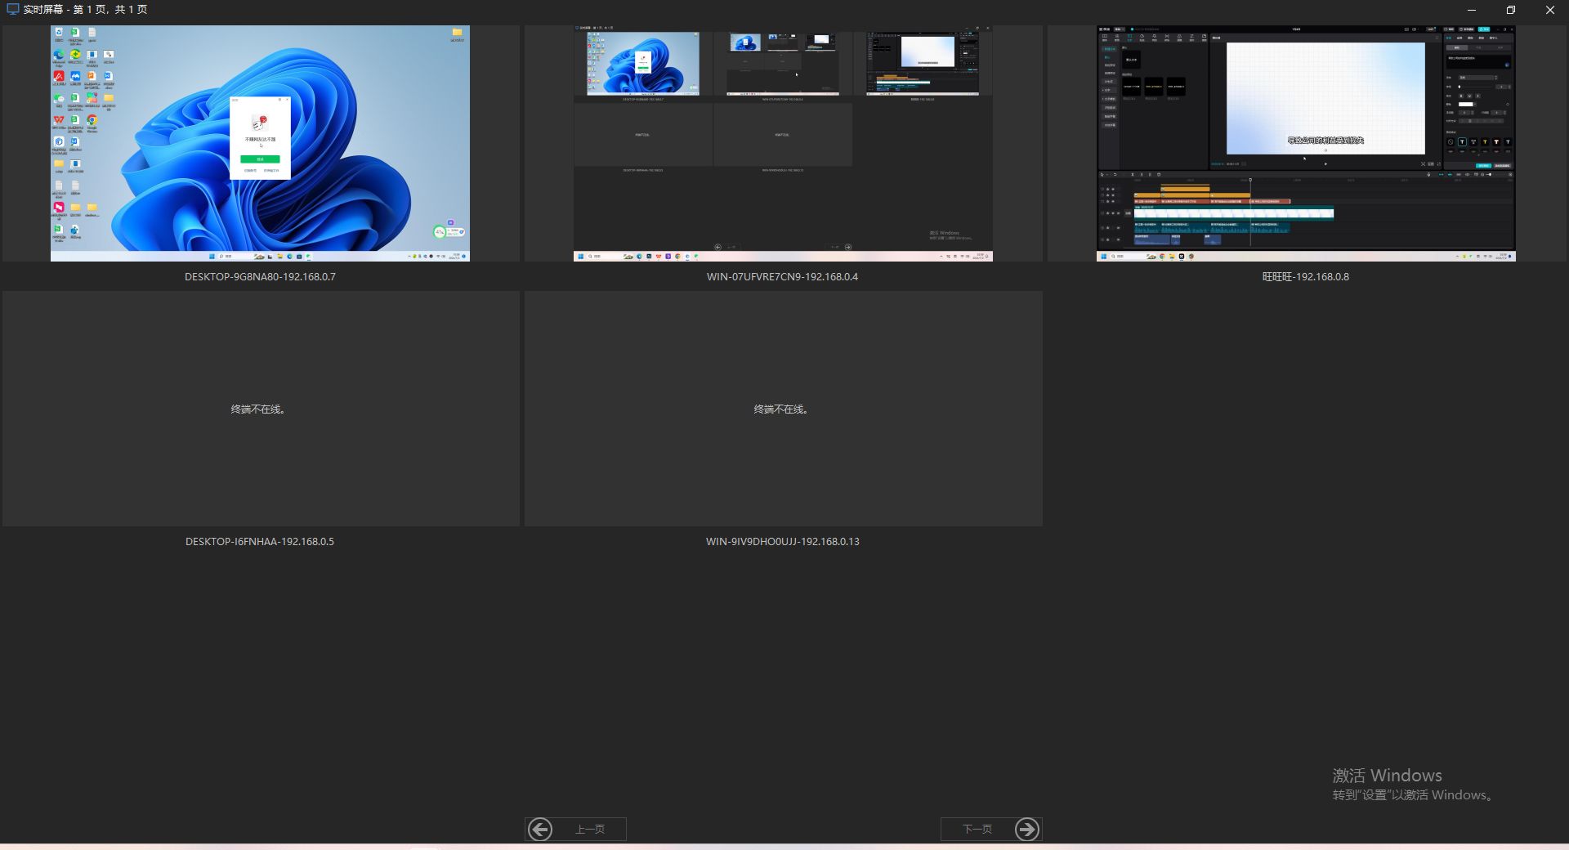Click label 旺旺旺-192.168.0.8
Image resolution: width=1569 pixels, height=850 pixels.
click(1305, 276)
